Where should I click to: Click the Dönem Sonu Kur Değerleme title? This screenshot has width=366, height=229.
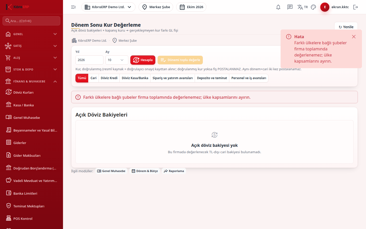[x=106, y=25]
